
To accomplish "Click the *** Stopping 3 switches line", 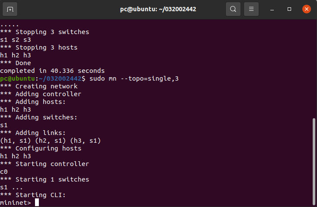I will (x=44, y=32).
